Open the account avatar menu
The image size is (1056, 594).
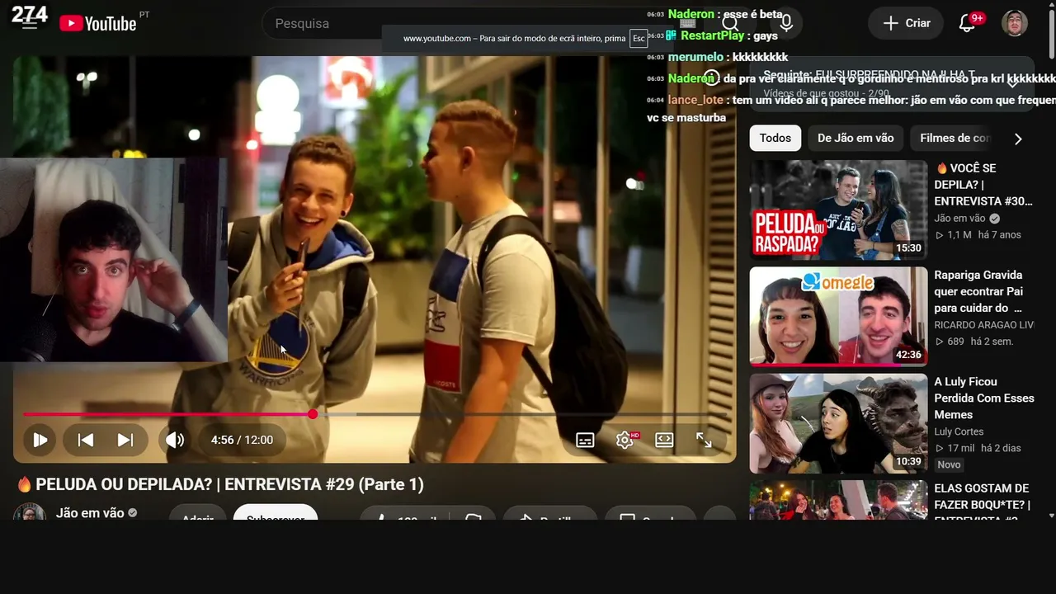1015,23
